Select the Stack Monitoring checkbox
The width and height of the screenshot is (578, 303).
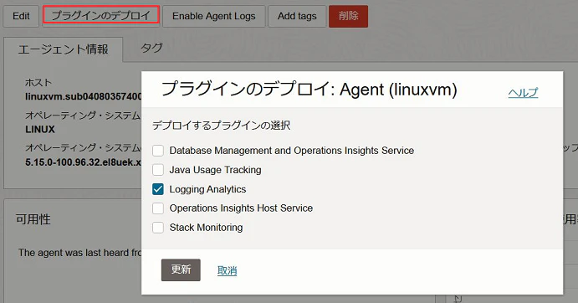pos(158,228)
